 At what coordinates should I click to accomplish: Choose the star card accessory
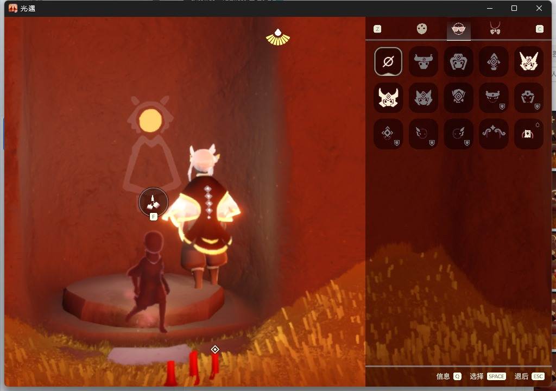coord(529,134)
